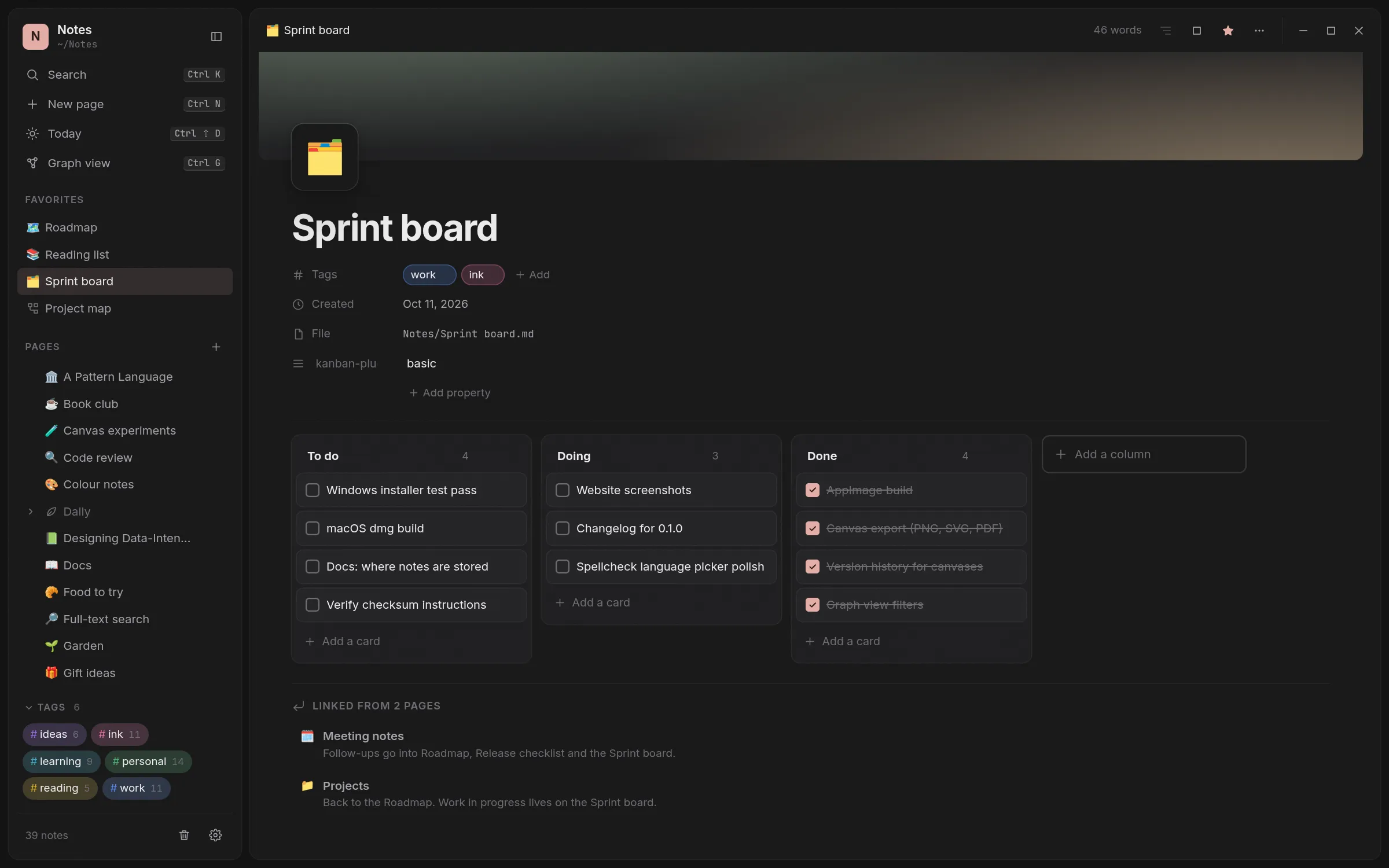Click the Roadmap map emoji icon

33,227
